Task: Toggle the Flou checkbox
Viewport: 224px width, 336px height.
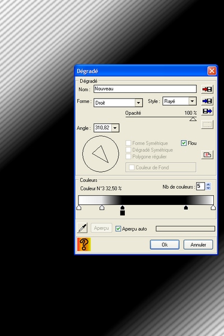Action: point(184,143)
